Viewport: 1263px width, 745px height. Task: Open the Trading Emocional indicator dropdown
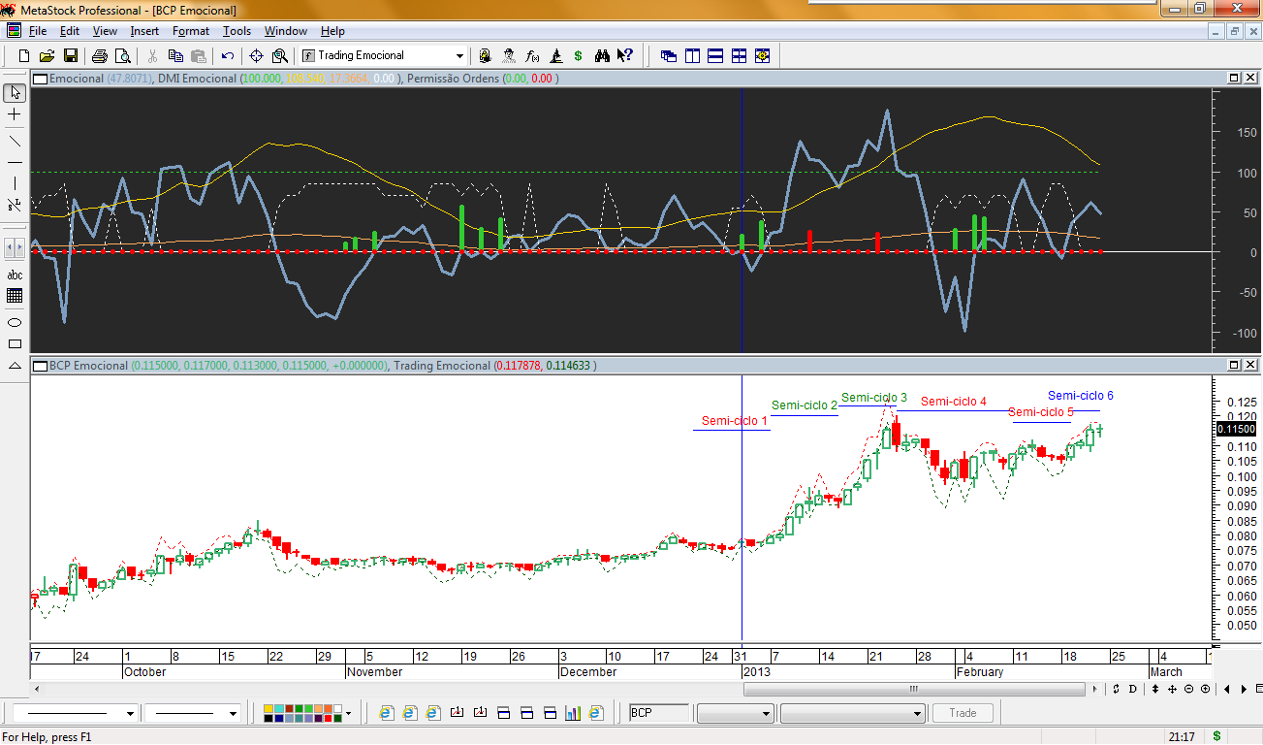[x=459, y=55]
